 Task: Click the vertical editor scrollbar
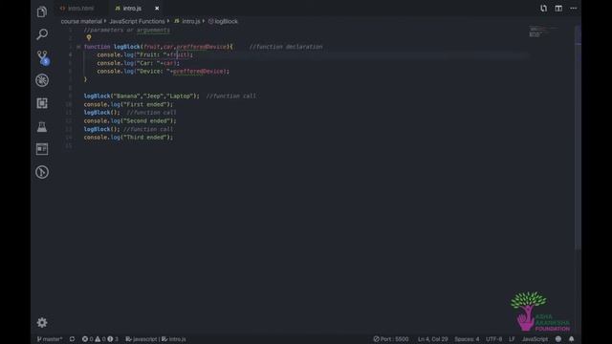click(578, 138)
